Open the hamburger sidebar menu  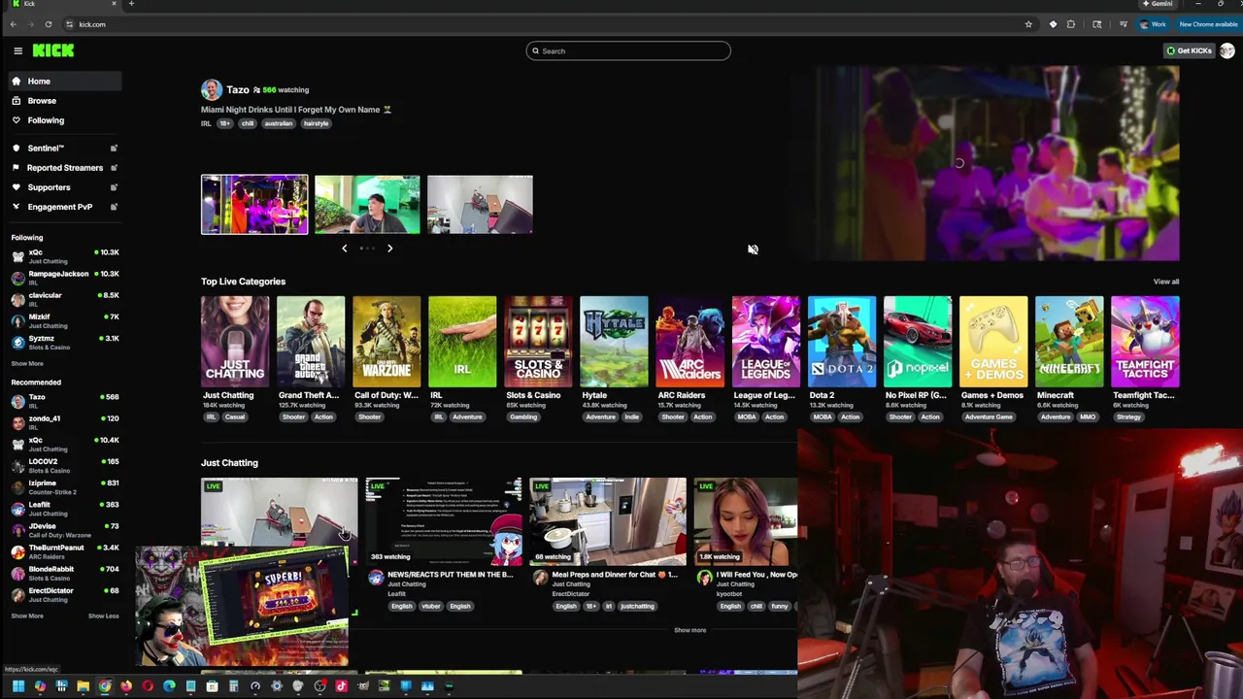pyautogui.click(x=17, y=50)
